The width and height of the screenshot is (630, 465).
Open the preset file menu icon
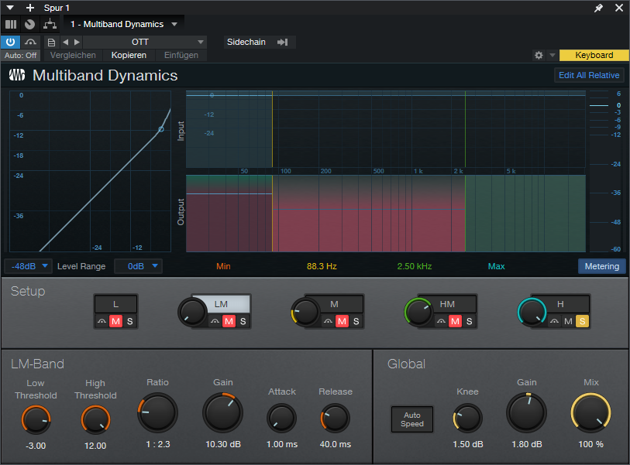52,42
